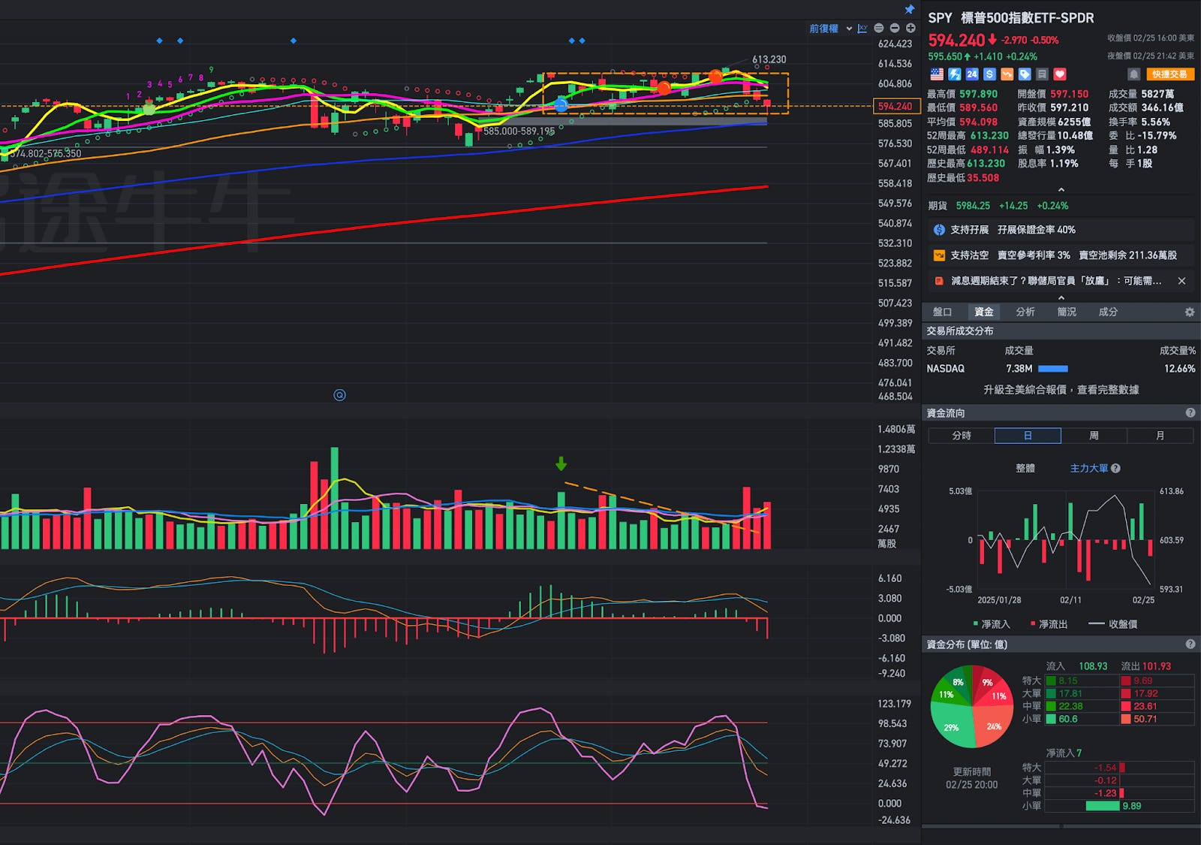Click the circled @ marker below chart
The width and height of the screenshot is (1201, 845).
339,395
